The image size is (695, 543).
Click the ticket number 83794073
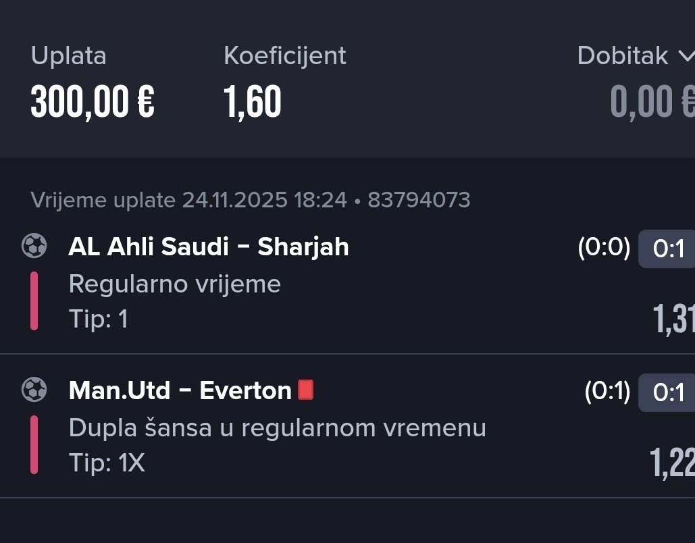pos(419,200)
